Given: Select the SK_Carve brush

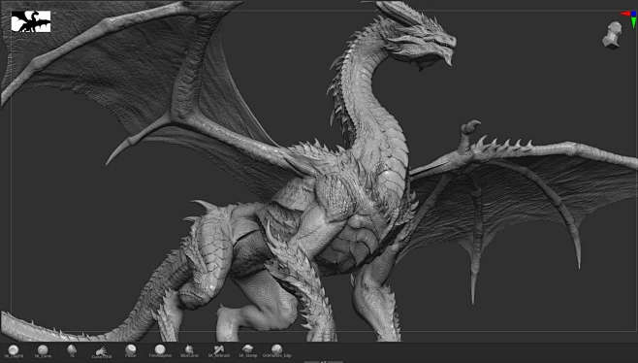Looking at the screenshot, I should click(x=43, y=350).
